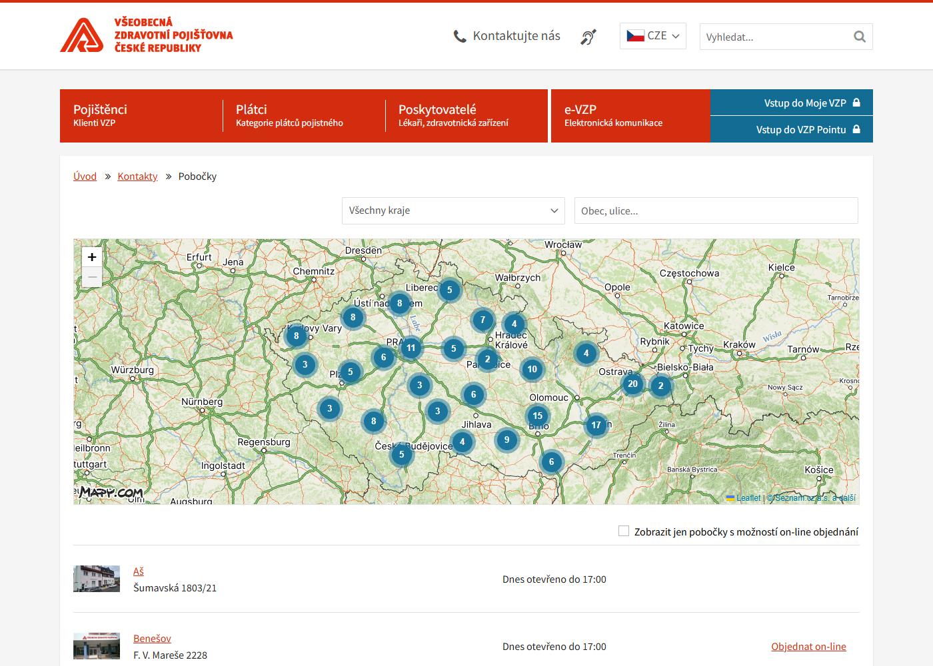Select the map cluster marked 10
This screenshot has width=933, height=666.
532,369
